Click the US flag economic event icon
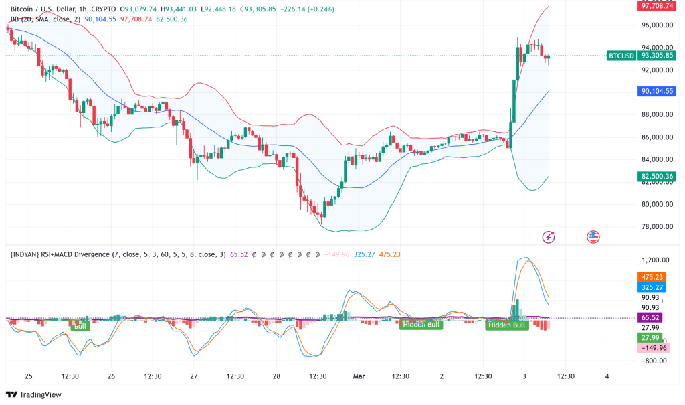The width and height of the screenshot is (685, 405). tap(593, 237)
